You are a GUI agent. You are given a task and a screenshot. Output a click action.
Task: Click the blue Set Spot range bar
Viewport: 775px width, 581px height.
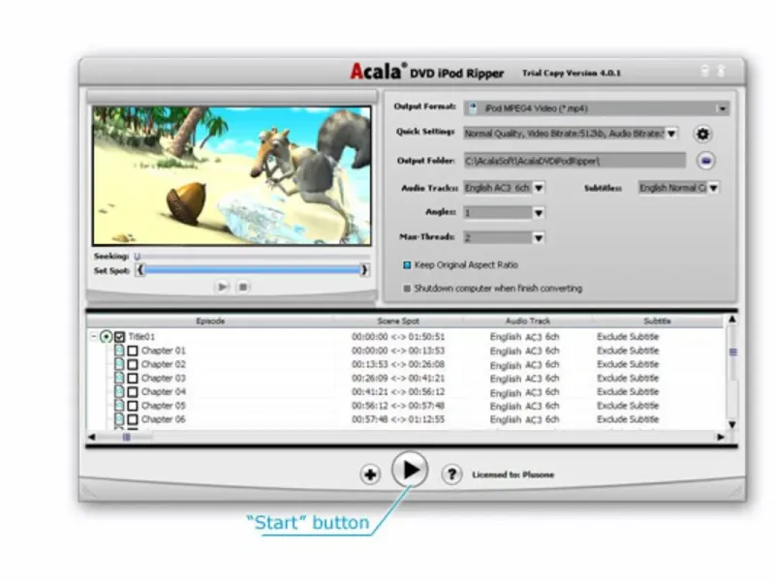253,270
